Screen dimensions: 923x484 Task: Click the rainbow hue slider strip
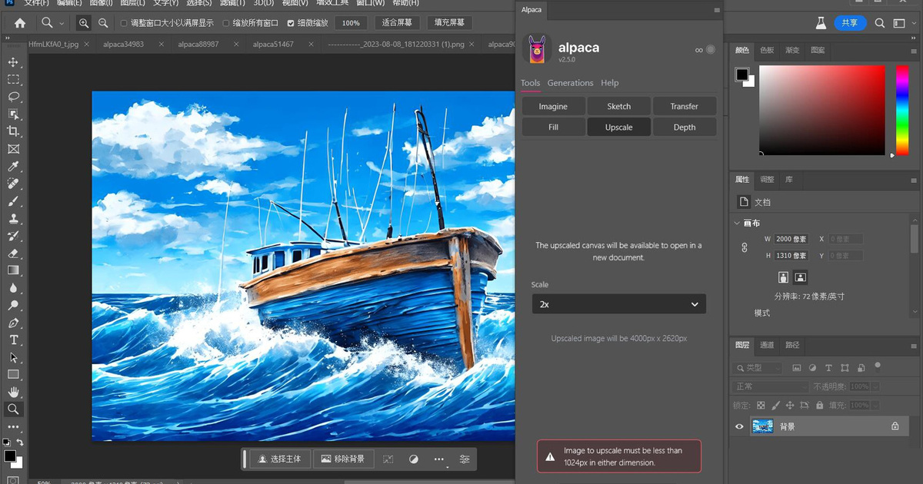click(901, 109)
